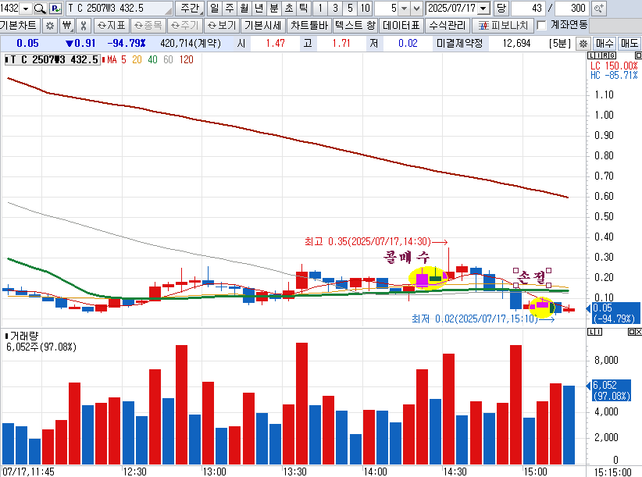Click the 미결제약정 label
The height and width of the screenshot is (477, 642).
(460, 44)
